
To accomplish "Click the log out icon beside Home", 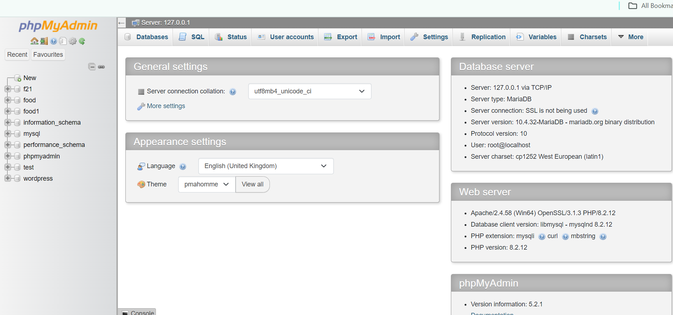I will pos(44,41).
